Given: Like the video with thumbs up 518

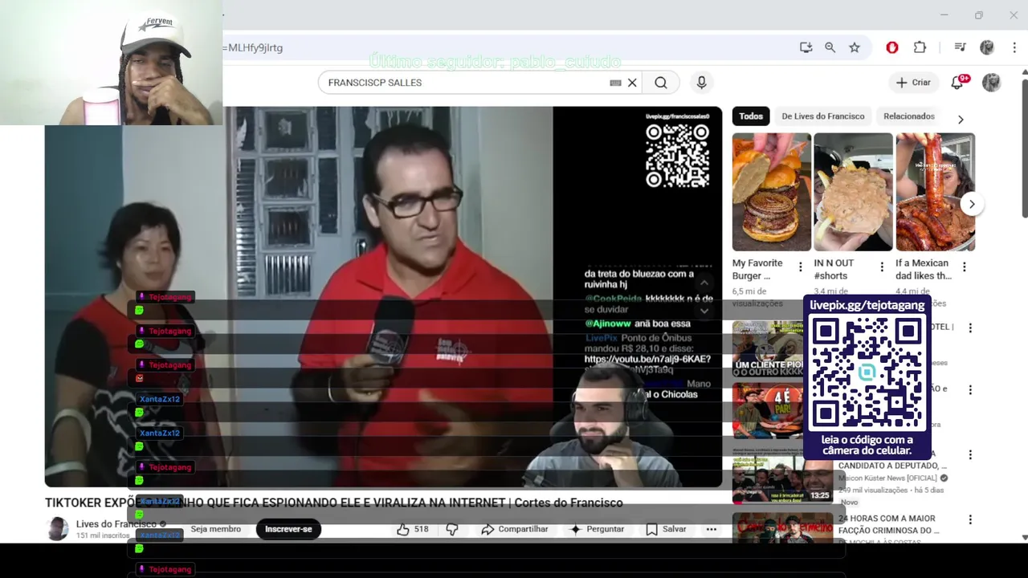Looking at the screenshot, I should pos(412,529).
